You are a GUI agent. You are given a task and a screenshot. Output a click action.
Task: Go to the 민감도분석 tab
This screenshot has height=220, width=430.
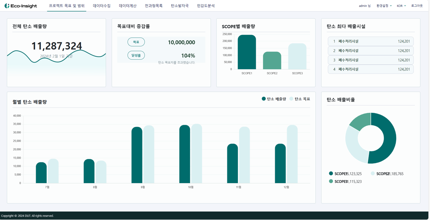click(x=206, y=6)
